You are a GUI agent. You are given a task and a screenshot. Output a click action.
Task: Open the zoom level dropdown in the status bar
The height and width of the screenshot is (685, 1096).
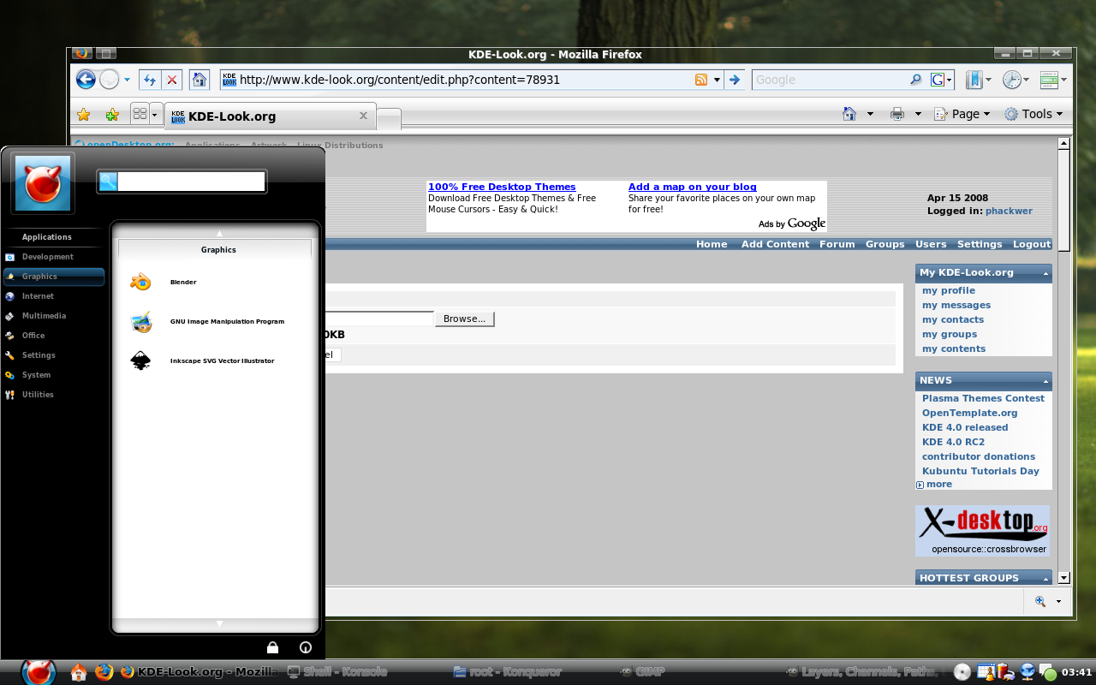point(1059,601)
